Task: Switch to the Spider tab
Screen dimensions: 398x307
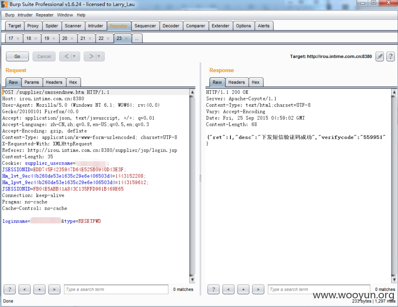Action: (52, 26)
